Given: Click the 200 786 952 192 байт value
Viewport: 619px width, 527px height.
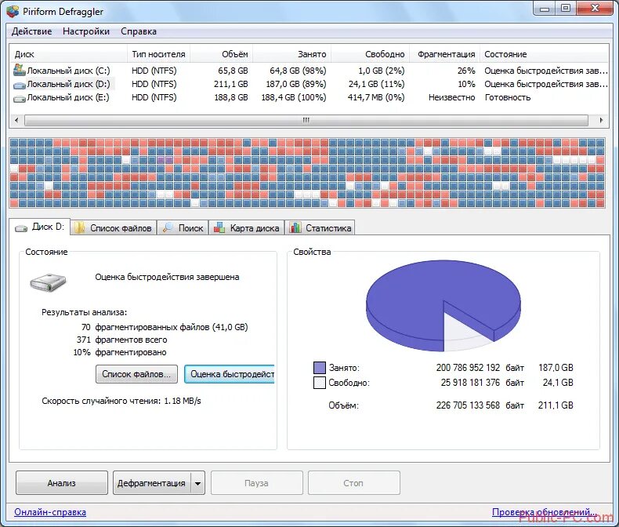Looking at the screenshot, I should coord(480,368).
